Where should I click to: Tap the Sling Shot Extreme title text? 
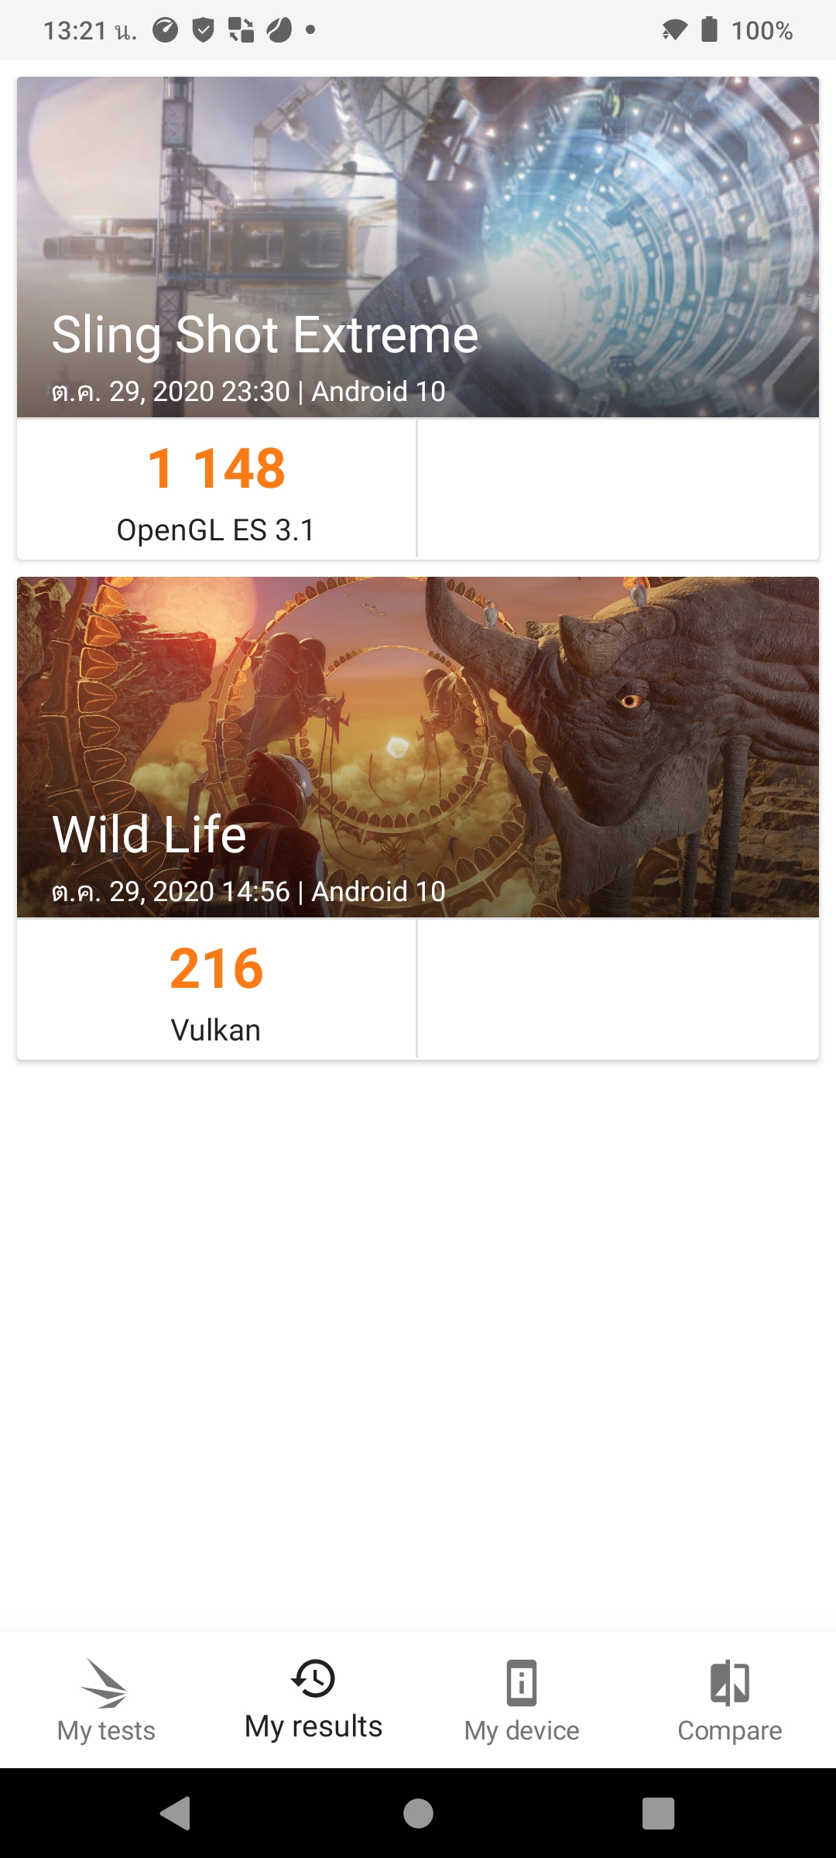click(265, 335)
